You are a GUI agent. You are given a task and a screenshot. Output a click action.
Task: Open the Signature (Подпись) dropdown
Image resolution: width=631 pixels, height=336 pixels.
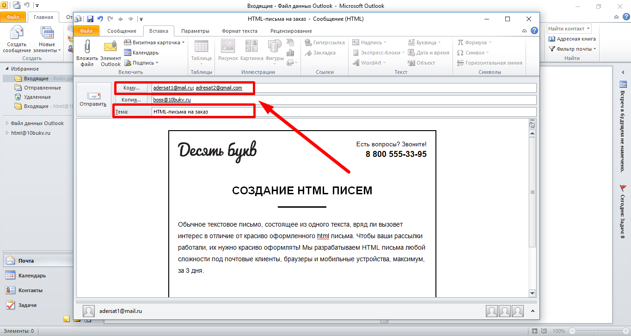click(141, 63)
